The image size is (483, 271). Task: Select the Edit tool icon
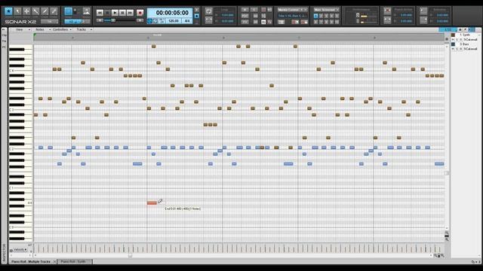tap(35, 11)
